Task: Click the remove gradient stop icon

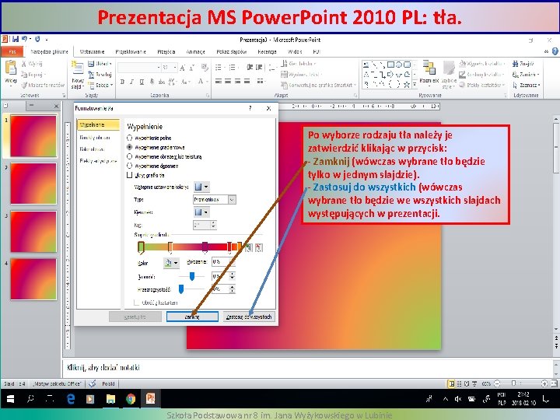Action: pyautogui.click(x=259, y=247)
